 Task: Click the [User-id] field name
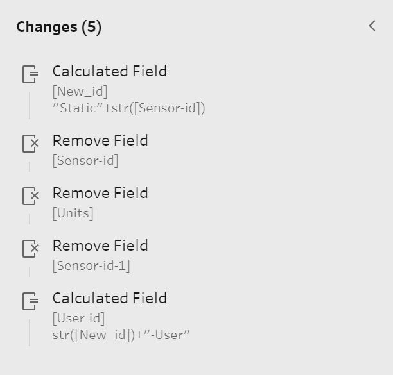[x=78, y=318]
